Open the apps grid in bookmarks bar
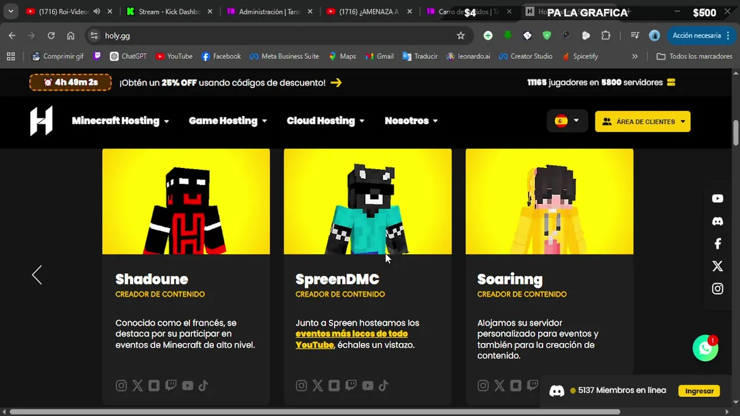This screenshot has height=416, width=740. 10,56
